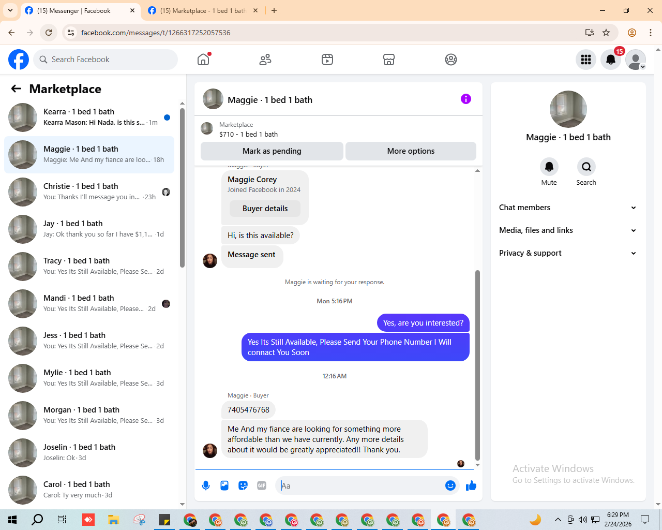Open Tracy 1 bed 1 bath chat
662x530 pixels.
[89, 267]
